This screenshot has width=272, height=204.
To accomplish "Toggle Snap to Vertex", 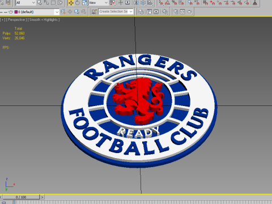I will (219, 3).
